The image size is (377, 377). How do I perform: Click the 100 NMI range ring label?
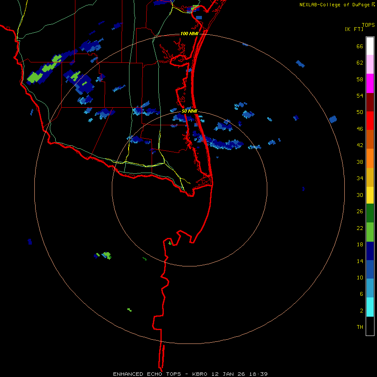[189, 34]
